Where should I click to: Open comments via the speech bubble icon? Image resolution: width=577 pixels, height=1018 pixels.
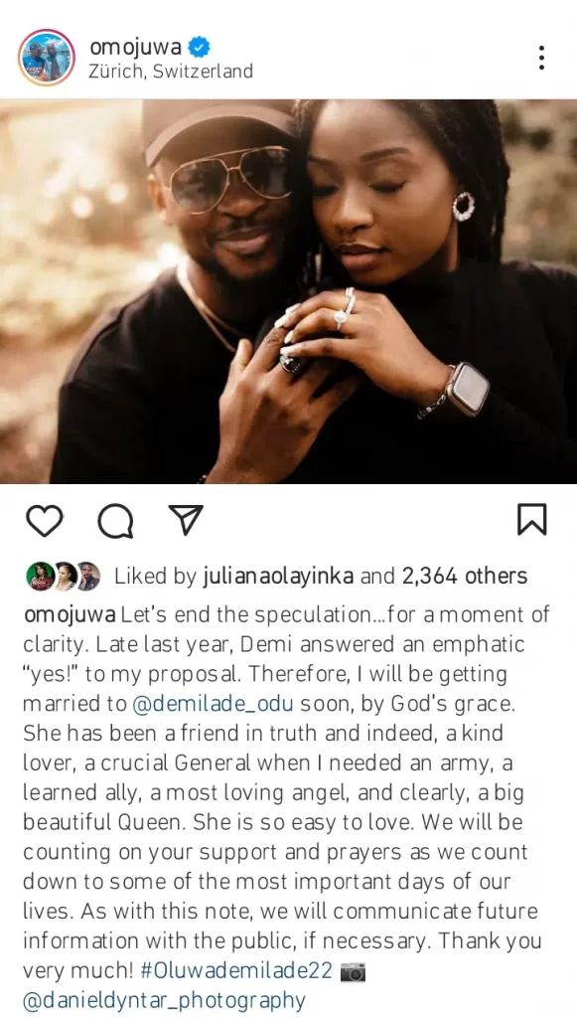point(116,521)
